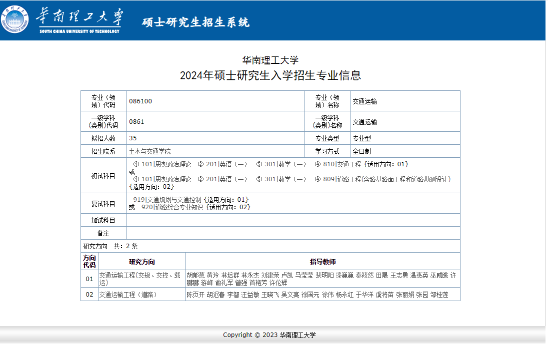The image size is (548, 346).
Task: Click the '招生院系' label cell
Action: point(103,151)
